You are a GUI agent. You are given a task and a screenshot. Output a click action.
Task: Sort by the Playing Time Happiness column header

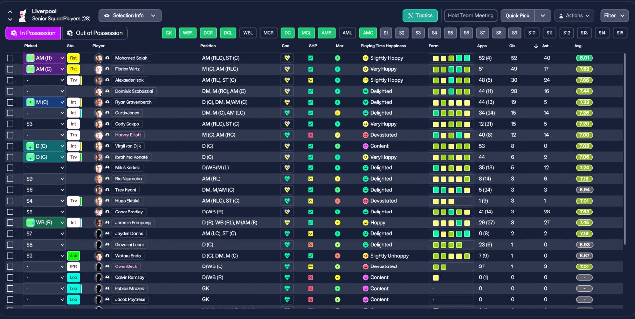[383, 46]
